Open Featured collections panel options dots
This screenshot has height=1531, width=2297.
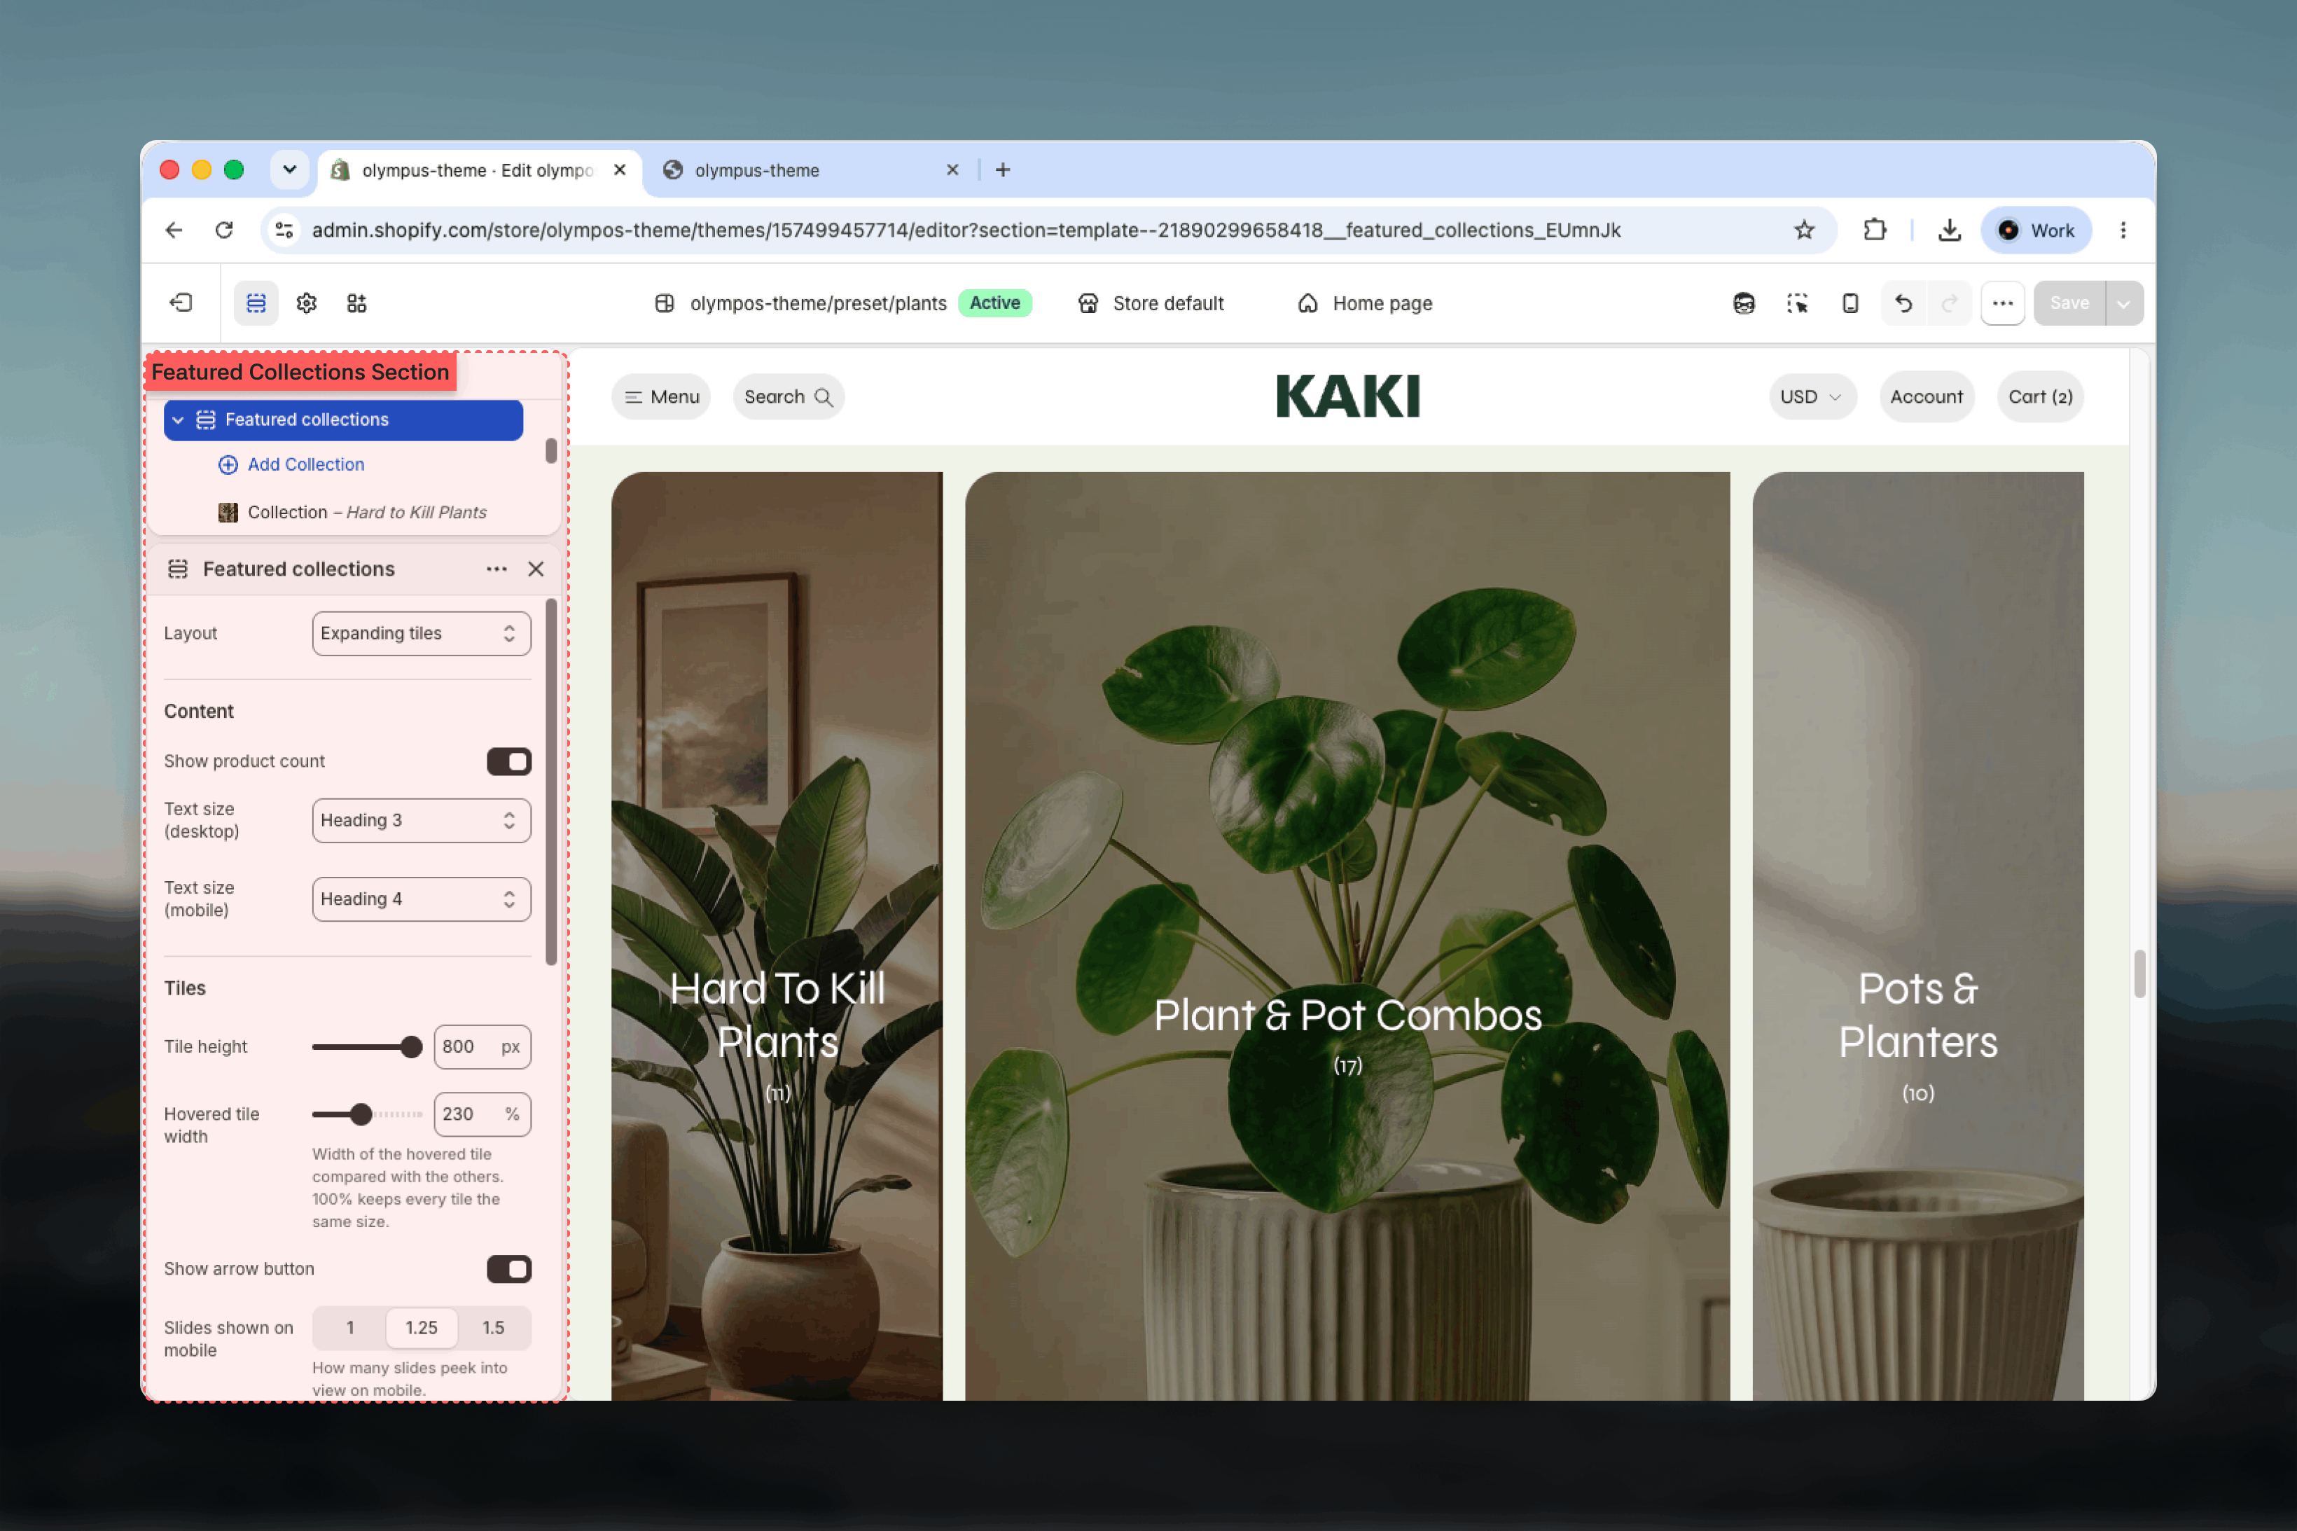[x=496, y=569]
